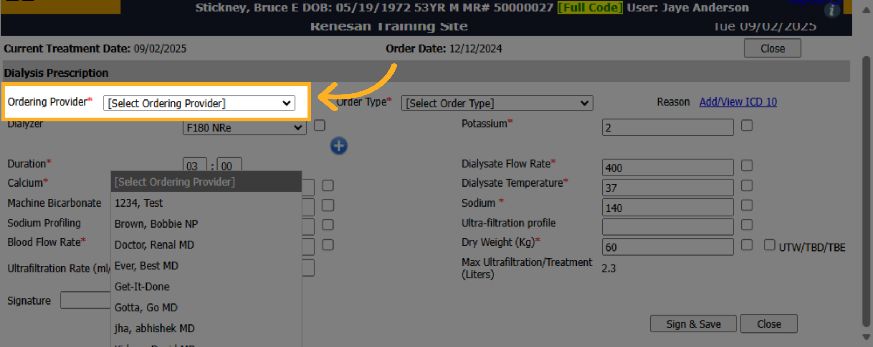
Task: Select the '[Select Ordering Provider]' placeholder option
Action: pyautogui.click(x=206, y=182)
